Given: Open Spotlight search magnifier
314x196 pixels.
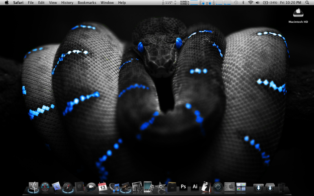Looking at the screenshot, I should (307, 3).
